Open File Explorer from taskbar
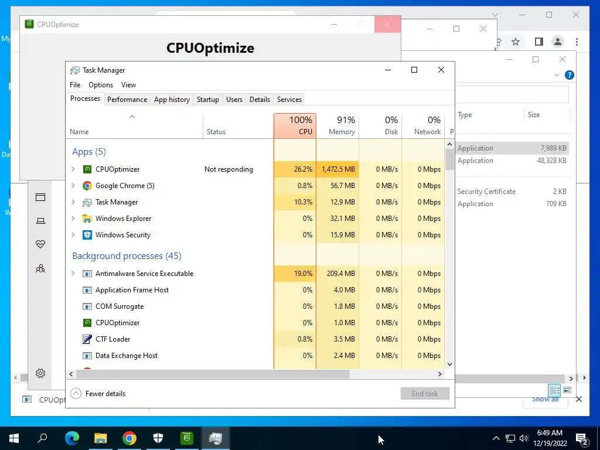 click(x=101, y=438)
